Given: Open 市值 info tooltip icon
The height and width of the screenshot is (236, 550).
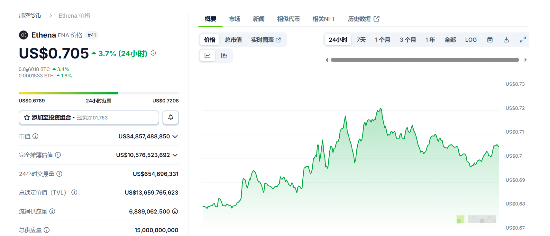Looking at the screenshot, I should point(35,136).
